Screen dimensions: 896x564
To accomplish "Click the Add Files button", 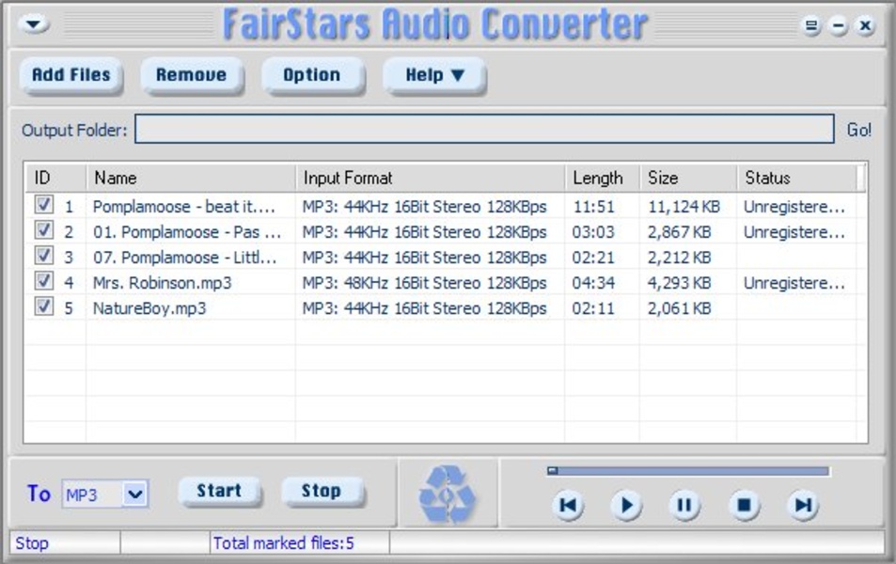I will (x=71, y=75).
